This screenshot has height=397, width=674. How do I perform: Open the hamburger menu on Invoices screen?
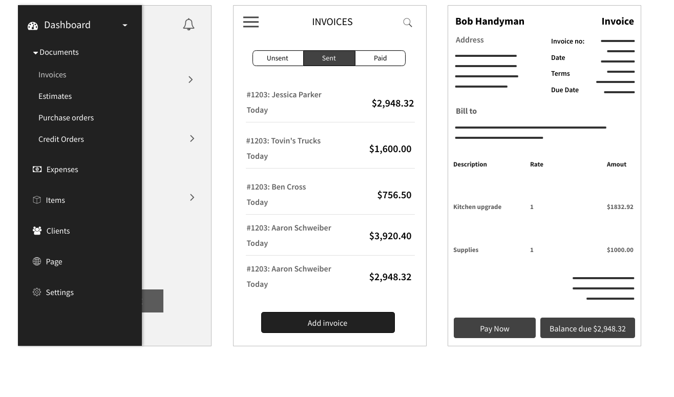251,22
